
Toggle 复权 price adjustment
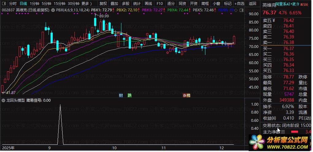tap(103, 4)
